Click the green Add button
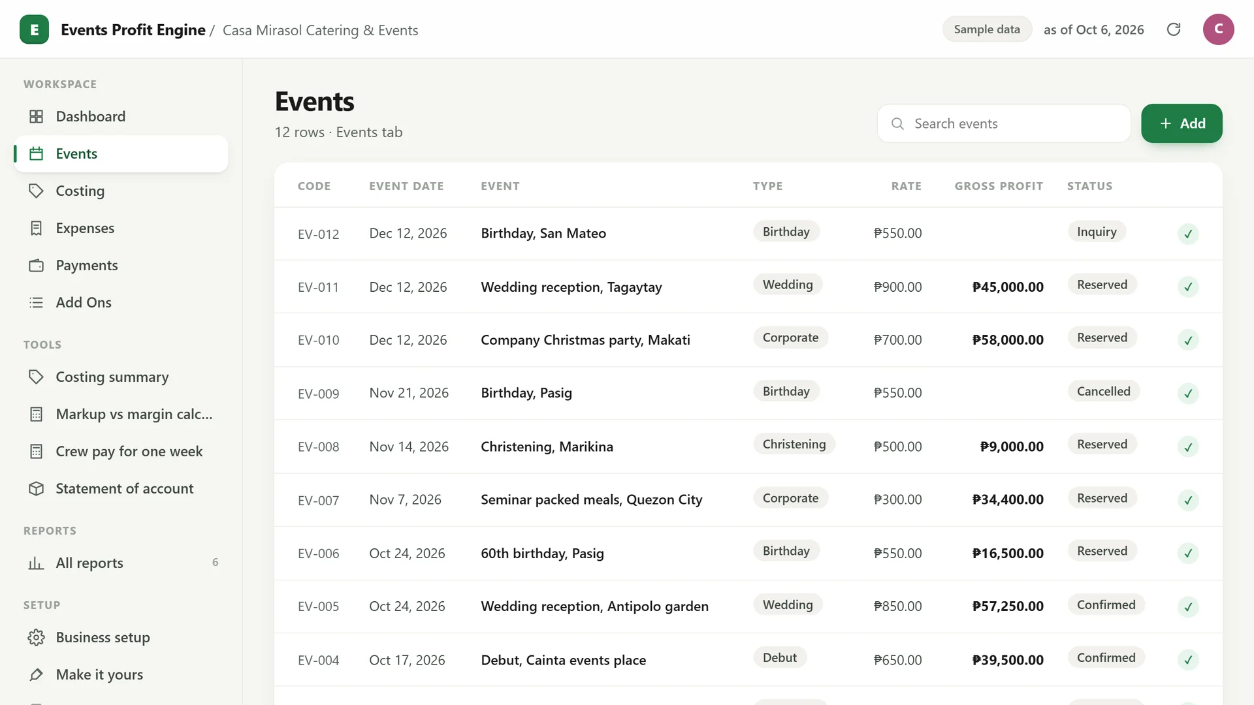 point(1182,123)
